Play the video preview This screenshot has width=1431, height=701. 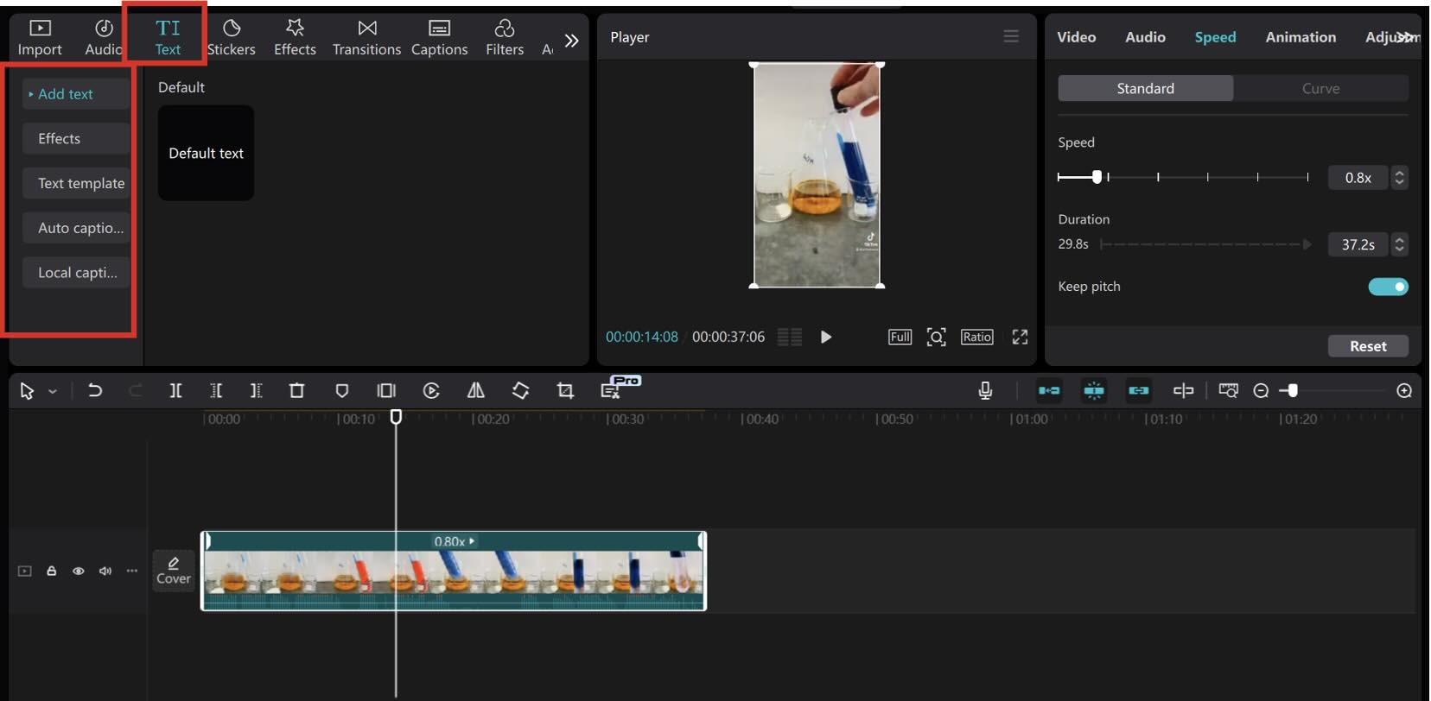825,337
